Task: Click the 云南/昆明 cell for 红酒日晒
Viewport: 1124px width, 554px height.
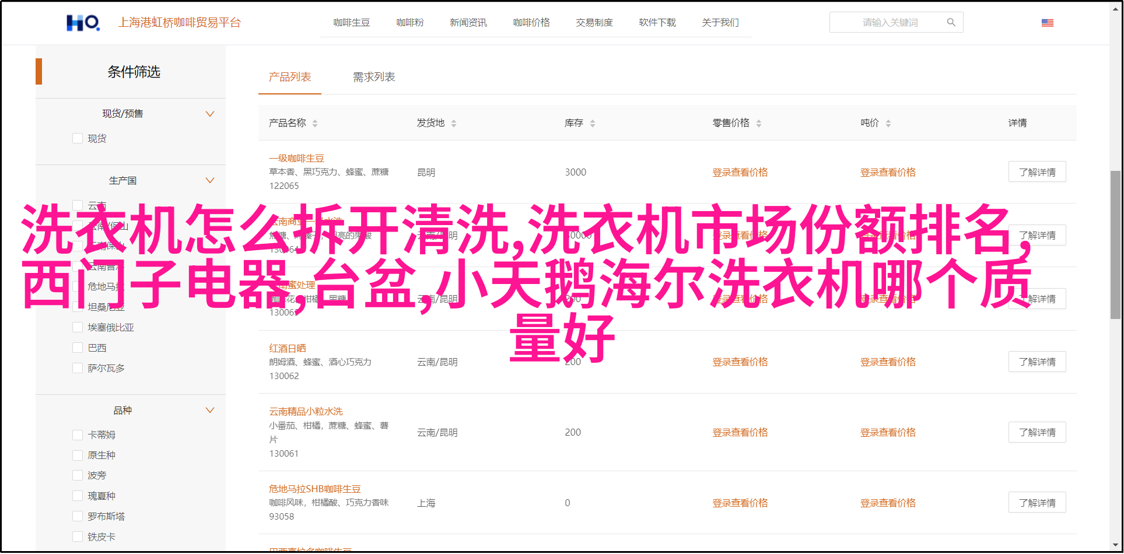Action: (437, 362)
